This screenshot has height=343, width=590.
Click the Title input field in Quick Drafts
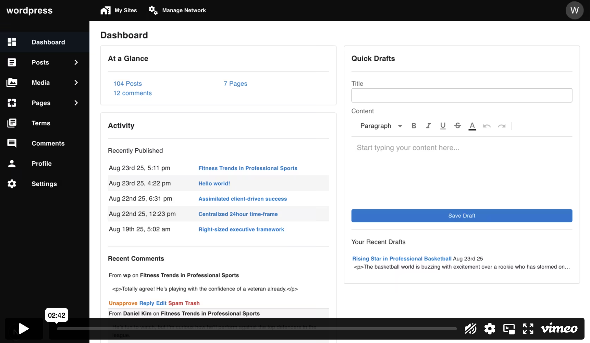click(x=461, y=95)
